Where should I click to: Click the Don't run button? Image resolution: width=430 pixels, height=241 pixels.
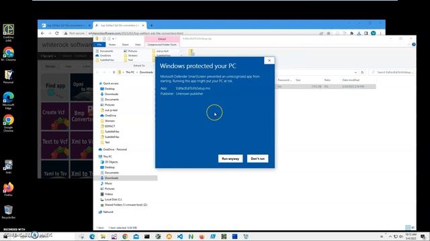(258, 159)
